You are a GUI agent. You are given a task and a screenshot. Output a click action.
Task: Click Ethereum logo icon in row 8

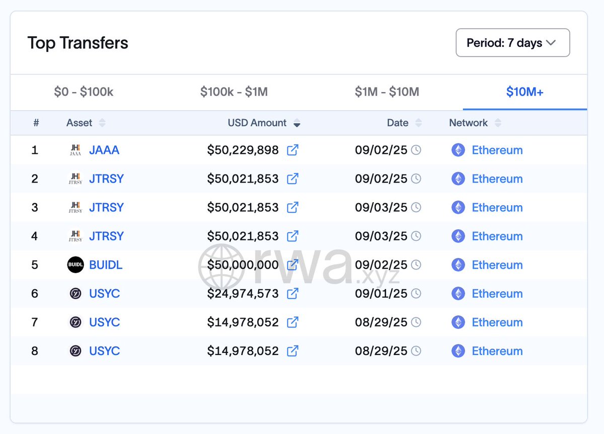click(x=458, y=351)
